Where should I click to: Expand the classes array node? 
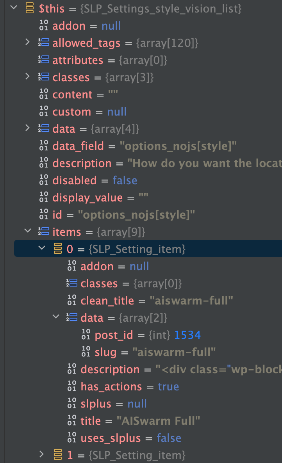pyautogui.click(x=27, y=77)
